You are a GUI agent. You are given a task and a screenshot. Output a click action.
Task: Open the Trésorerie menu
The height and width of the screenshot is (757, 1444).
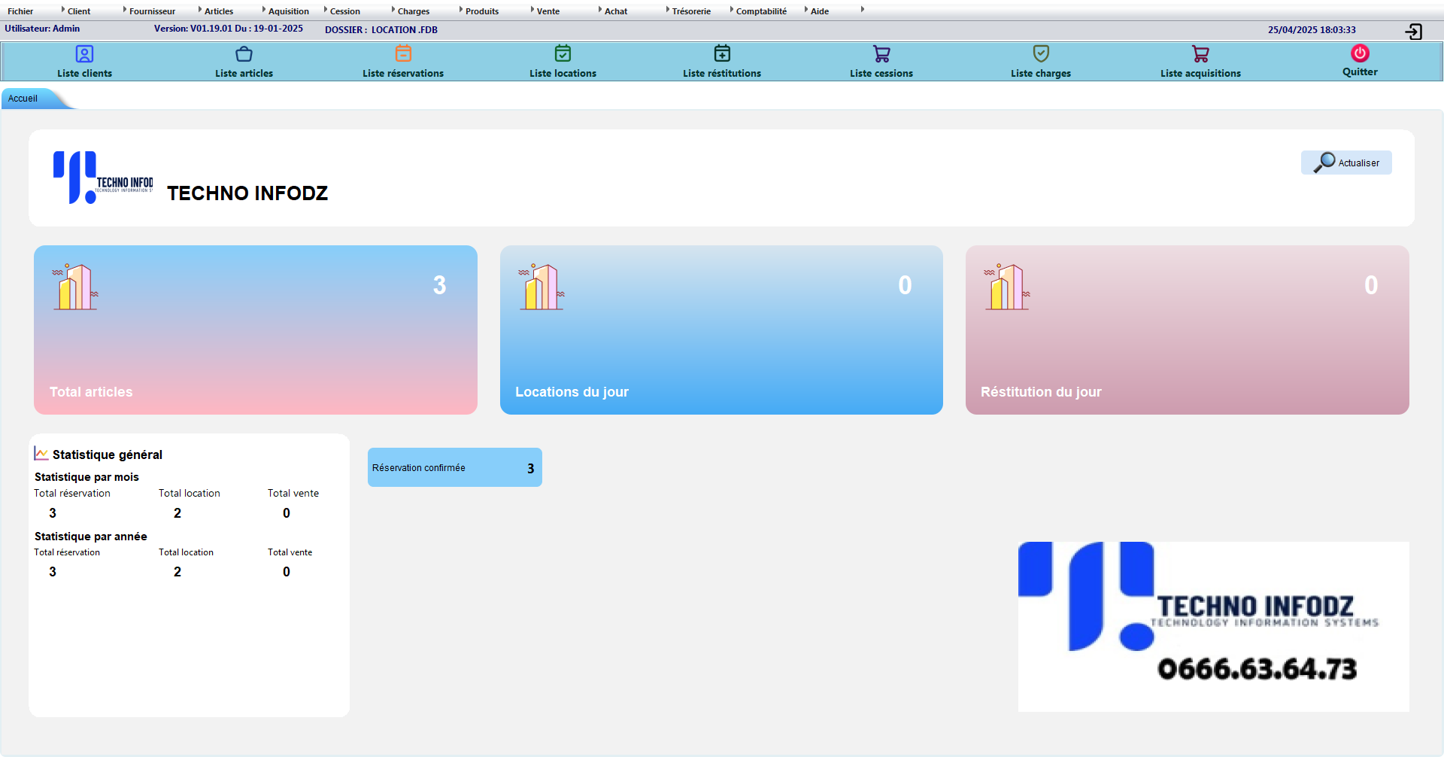click(x=691, y=11)
